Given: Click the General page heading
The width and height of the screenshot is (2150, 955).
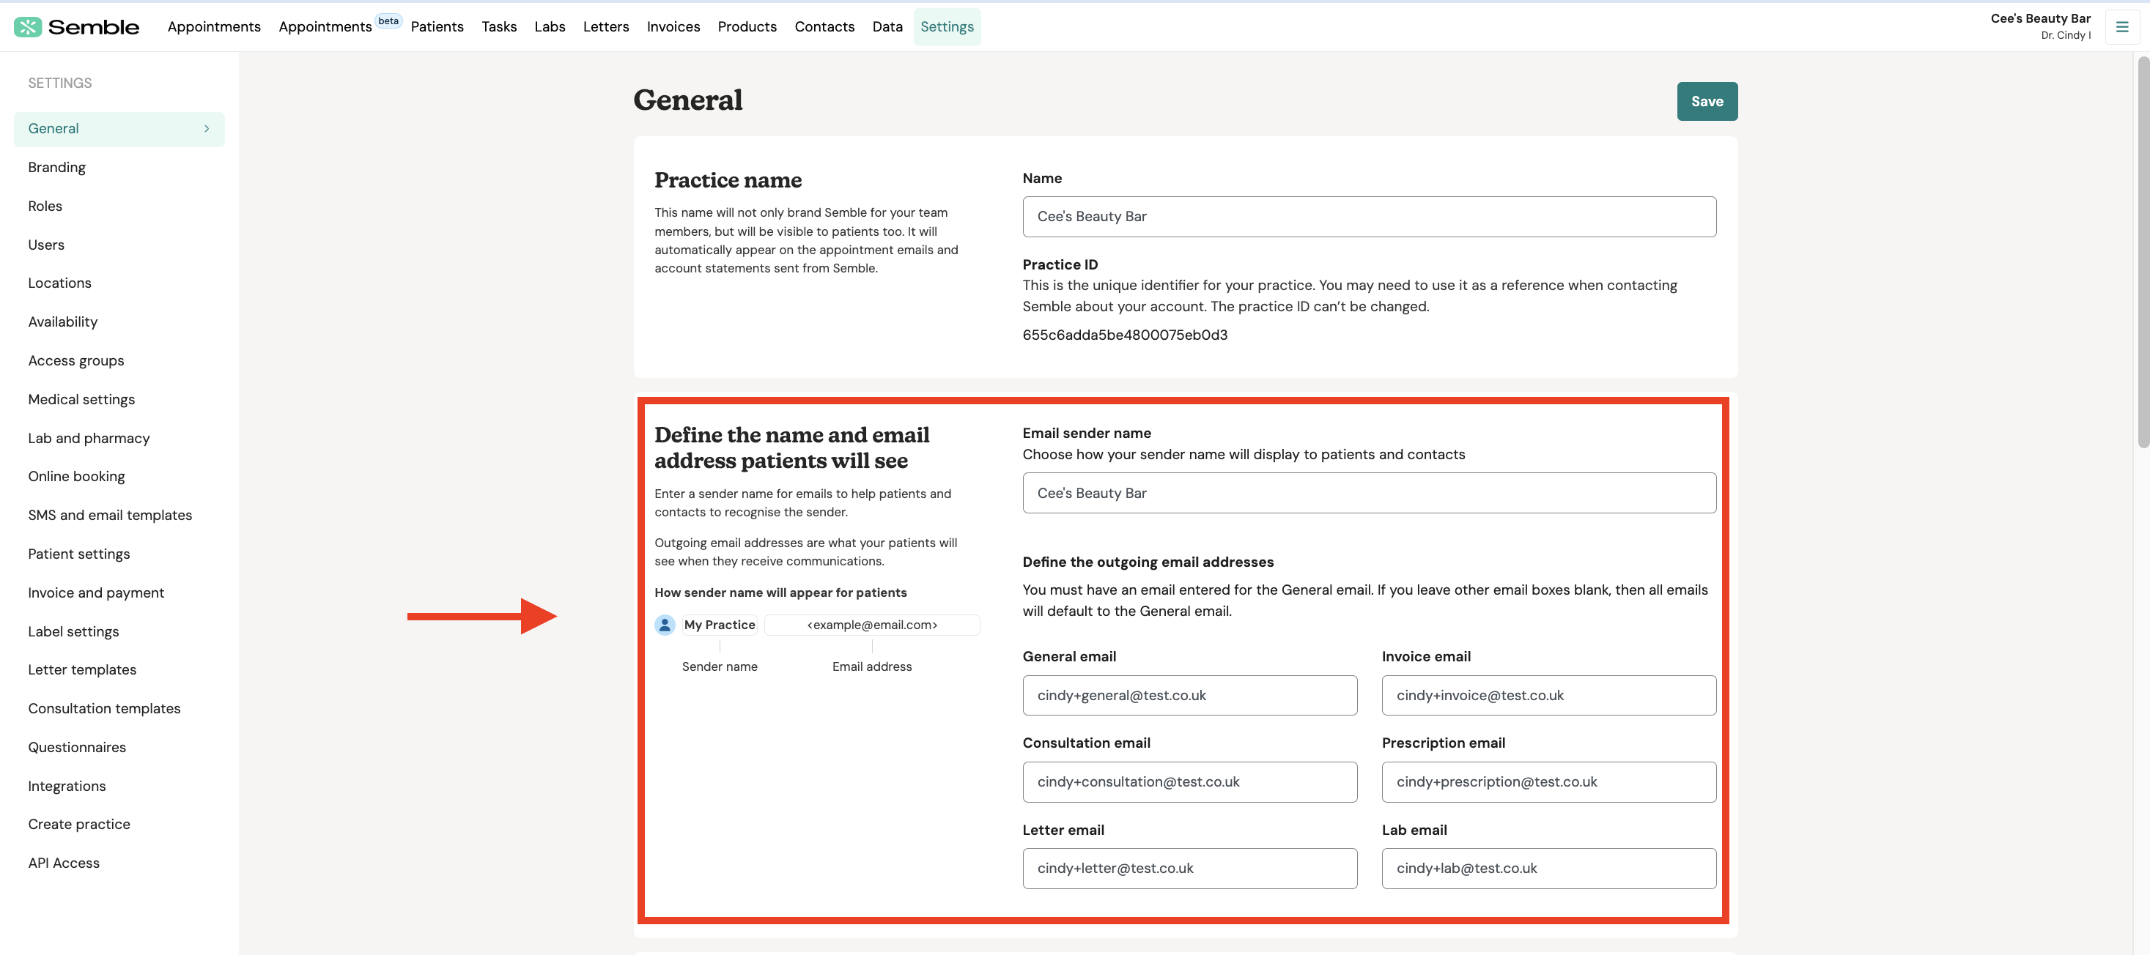Looking at the screenshot, I should click(688, 100).
